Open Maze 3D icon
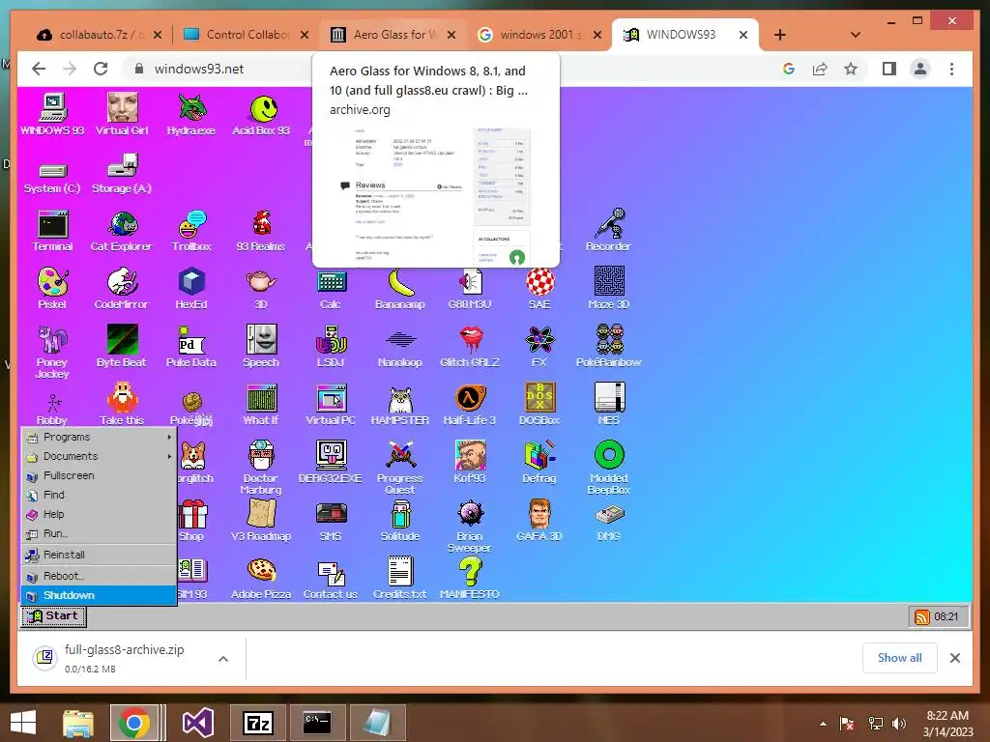The width and height of the screenshot is (990, 742). click(x=609, y=288)
